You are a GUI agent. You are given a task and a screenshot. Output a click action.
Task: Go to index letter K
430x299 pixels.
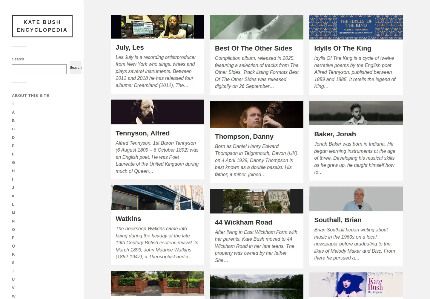[x=13, y=196]
